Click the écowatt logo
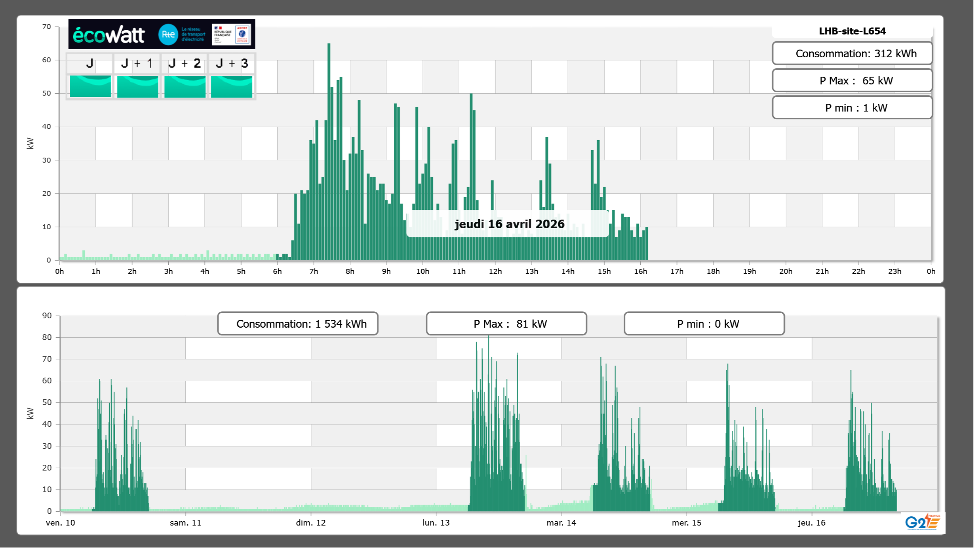The image size is (974, 548). point(109,35)
